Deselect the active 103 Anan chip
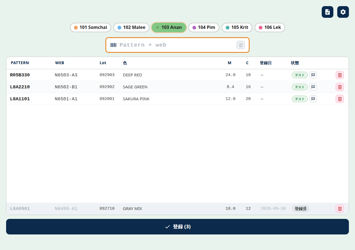The width and height of the screenshot is (355, 250). click(169, 27)
